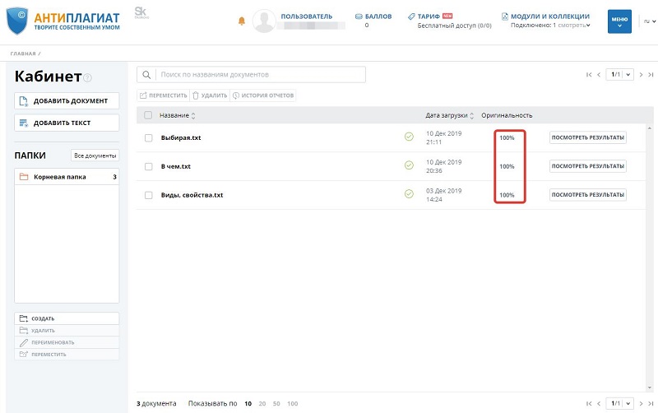The image size is (658, 413).
Task: Click СОЗДАТЬ folder button
Action: coord(67,318)
